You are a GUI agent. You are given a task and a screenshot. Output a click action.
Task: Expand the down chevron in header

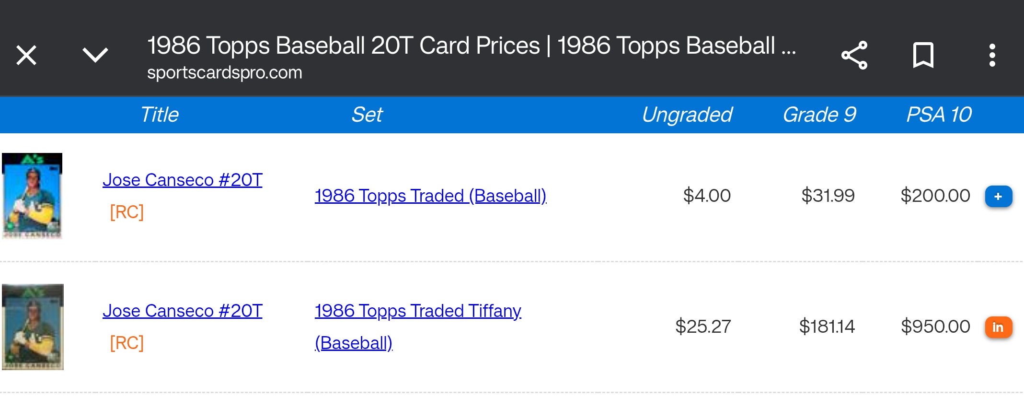(x=95, y=55)
